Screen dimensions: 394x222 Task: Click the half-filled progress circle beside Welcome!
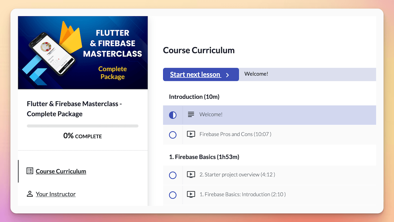coord(173,115)
